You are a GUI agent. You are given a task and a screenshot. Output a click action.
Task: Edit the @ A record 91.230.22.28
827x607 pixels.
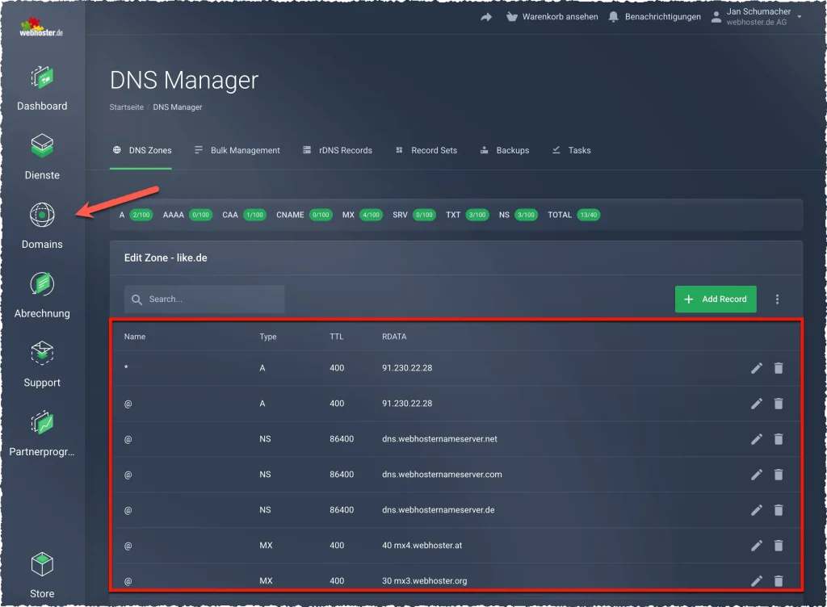coord(756,404)
